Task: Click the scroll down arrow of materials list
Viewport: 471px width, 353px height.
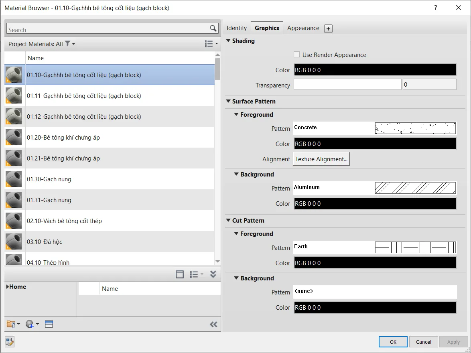Action: (218, 262)
